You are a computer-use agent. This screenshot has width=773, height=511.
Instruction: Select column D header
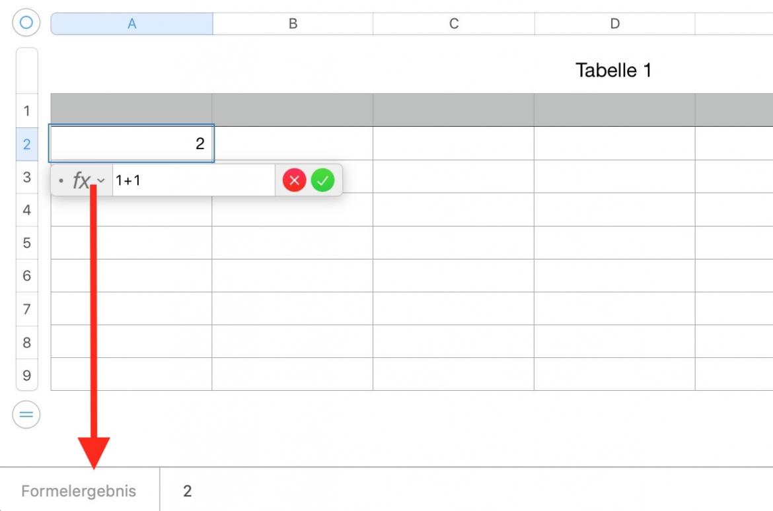tap(614, 24)
